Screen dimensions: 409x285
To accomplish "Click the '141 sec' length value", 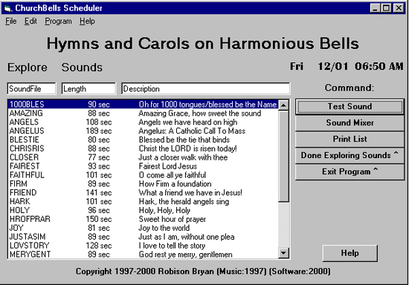I will click(x=99, y=193).
